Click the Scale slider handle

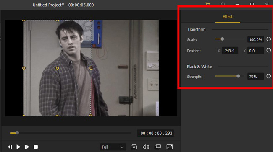(x=222, y=39)
